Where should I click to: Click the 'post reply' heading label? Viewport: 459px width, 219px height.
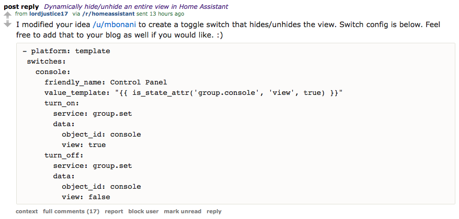pos(21,7)
